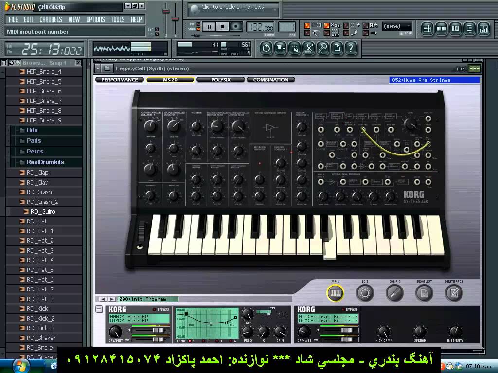Click the save new version icon
Screen dimensions: 498x373
281,49
